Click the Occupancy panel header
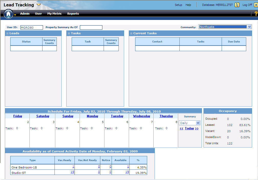 point(228,111)
